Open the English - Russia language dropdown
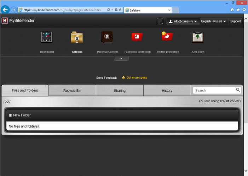Image resolution: width=248 pixels, height=176 pixels. (213, 21)
